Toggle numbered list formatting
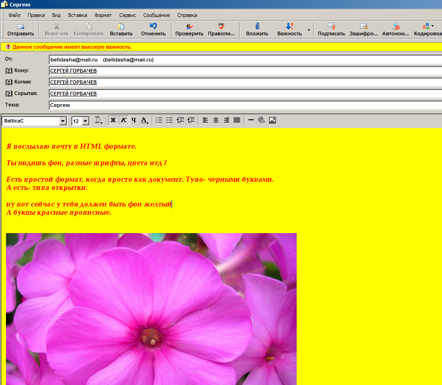This screenshot has height=385, width=442. [159, 120]
